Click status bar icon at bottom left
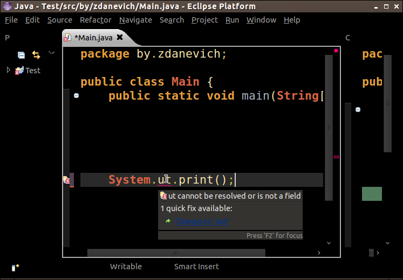403x280 pixels. click(x=15, y=266)
